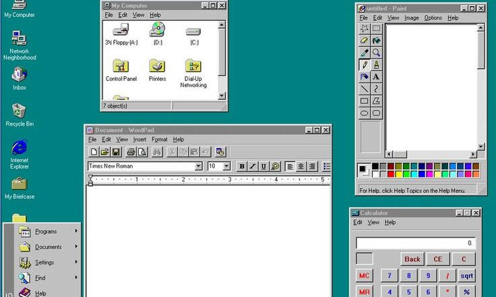496x297 pixels.
Task: Open the Format menu in WordPad
Action: point(159,140)
